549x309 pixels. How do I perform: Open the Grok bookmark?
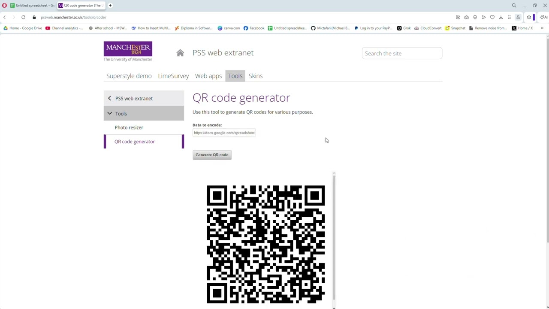404,28
